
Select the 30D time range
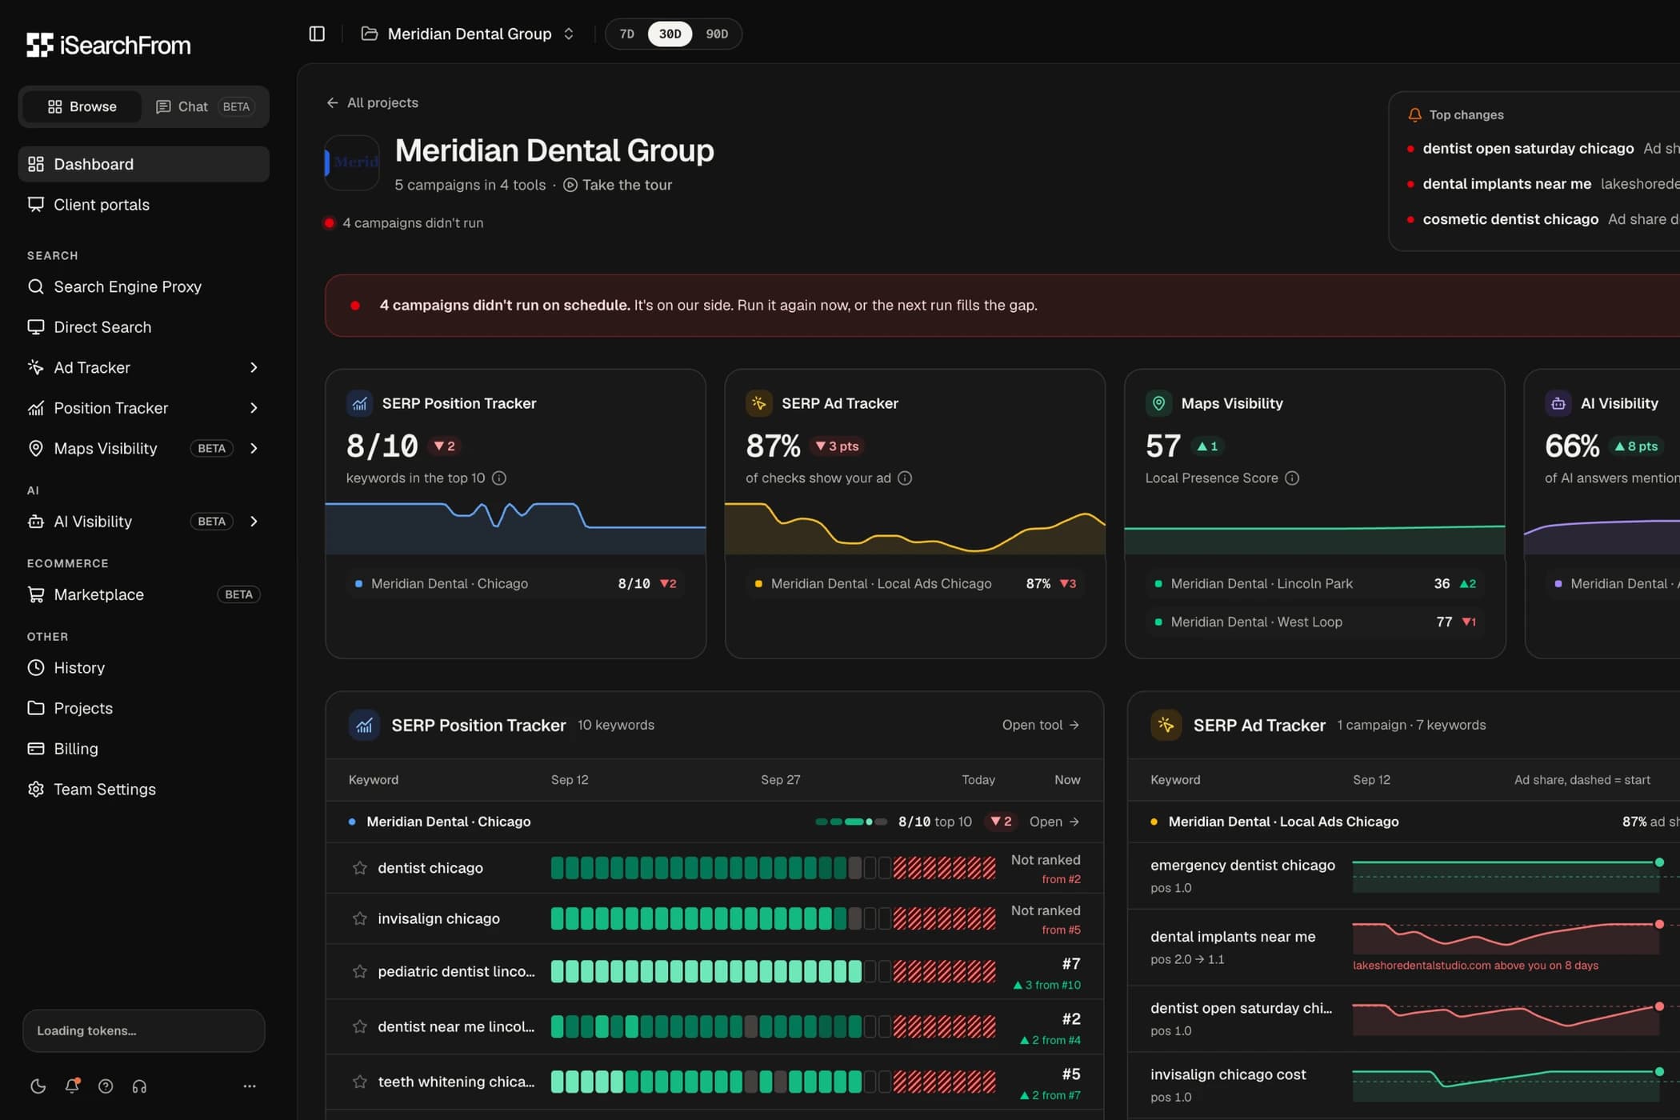pyautogui.click(x=670, y=34)
